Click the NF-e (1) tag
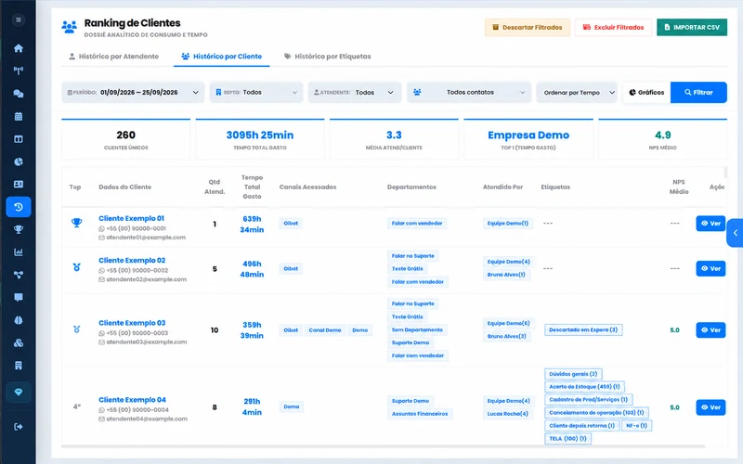 (636, 426)
